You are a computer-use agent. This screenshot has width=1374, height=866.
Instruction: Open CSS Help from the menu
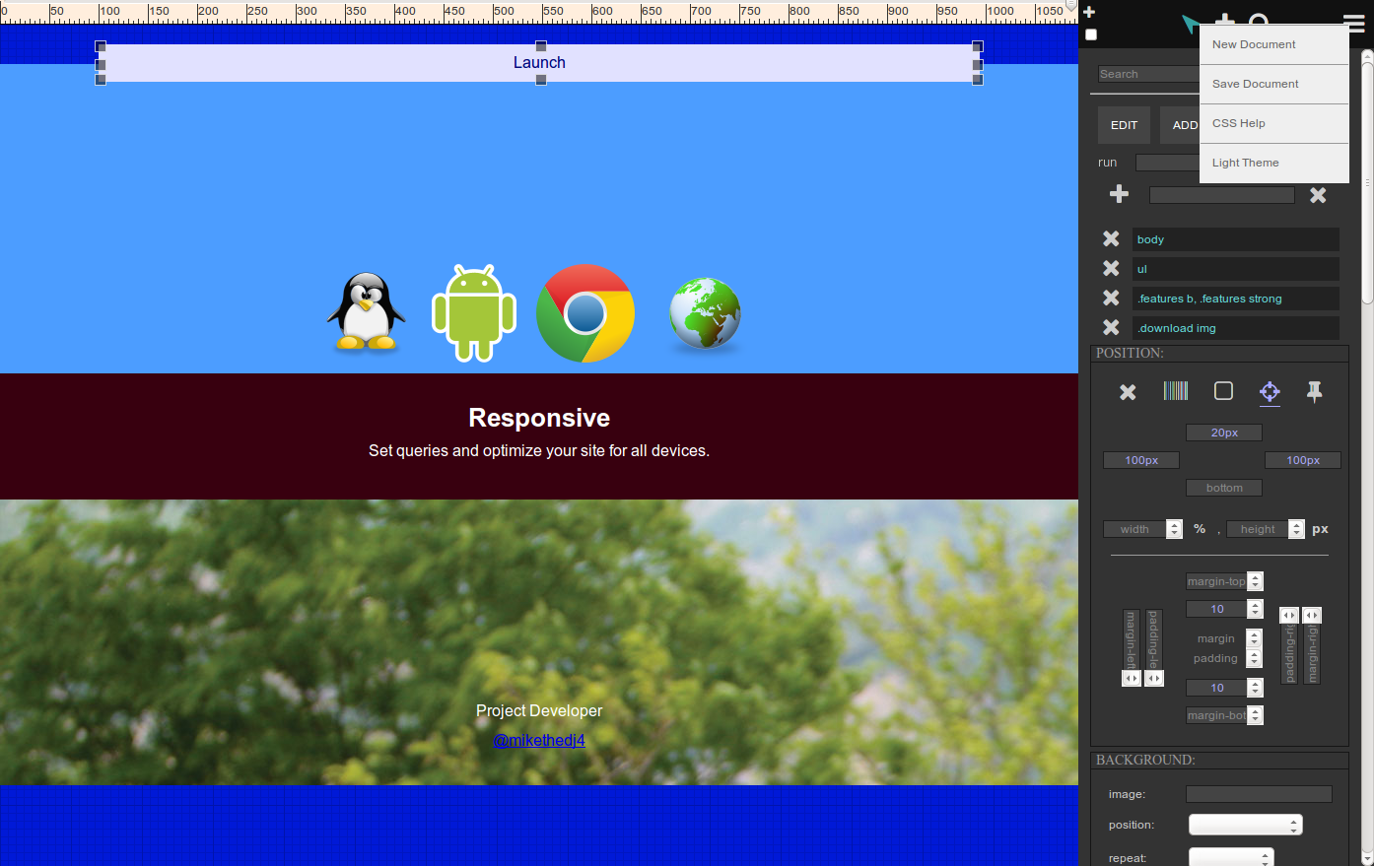tap(1239, 123)
